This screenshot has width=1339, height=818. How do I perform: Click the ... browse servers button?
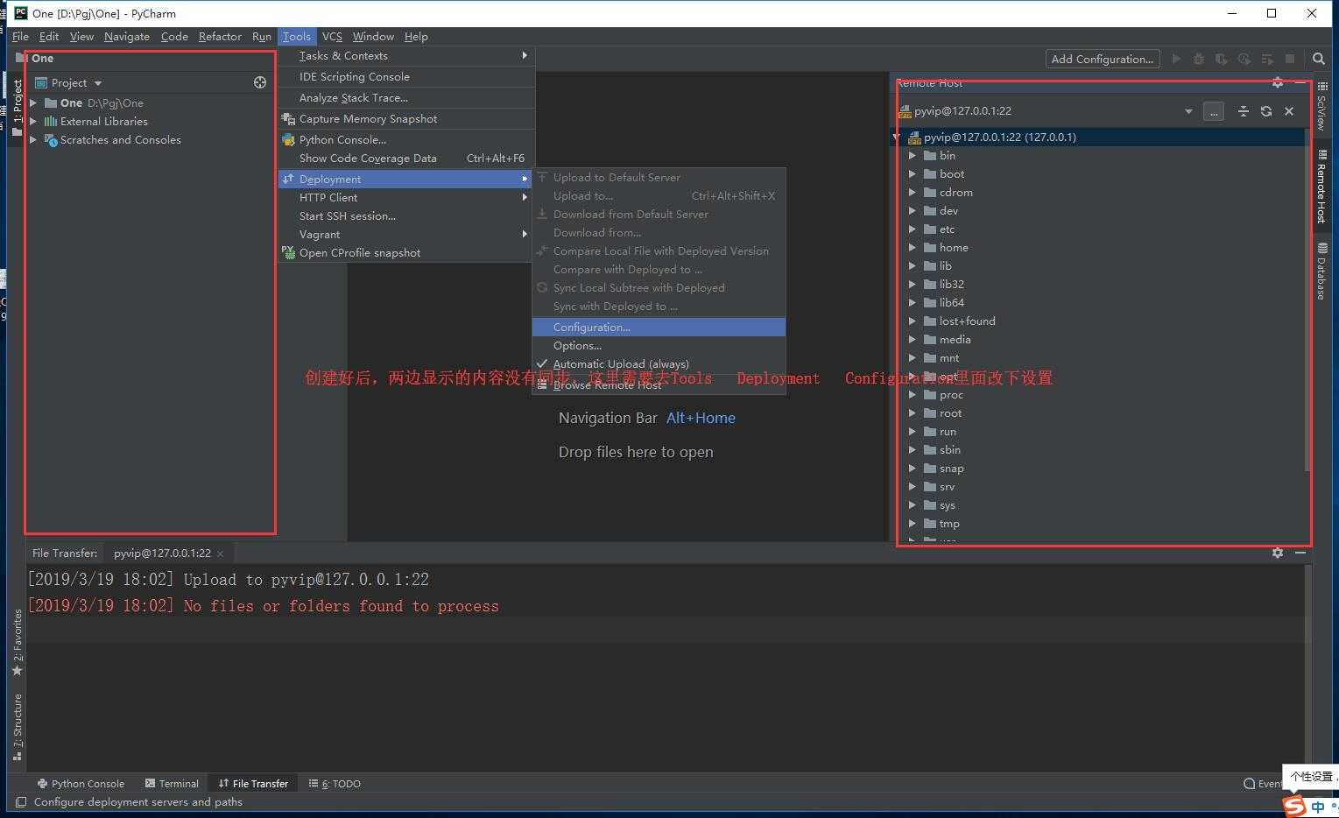[x=1213, y=111]
